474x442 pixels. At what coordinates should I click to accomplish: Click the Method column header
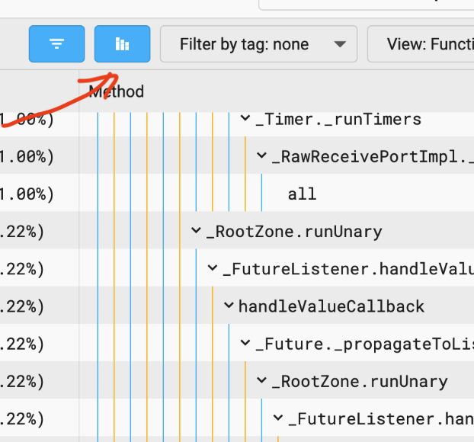point(117,92)
